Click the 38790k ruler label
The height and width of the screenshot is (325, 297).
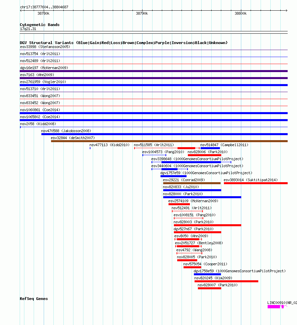pos(142,13)
